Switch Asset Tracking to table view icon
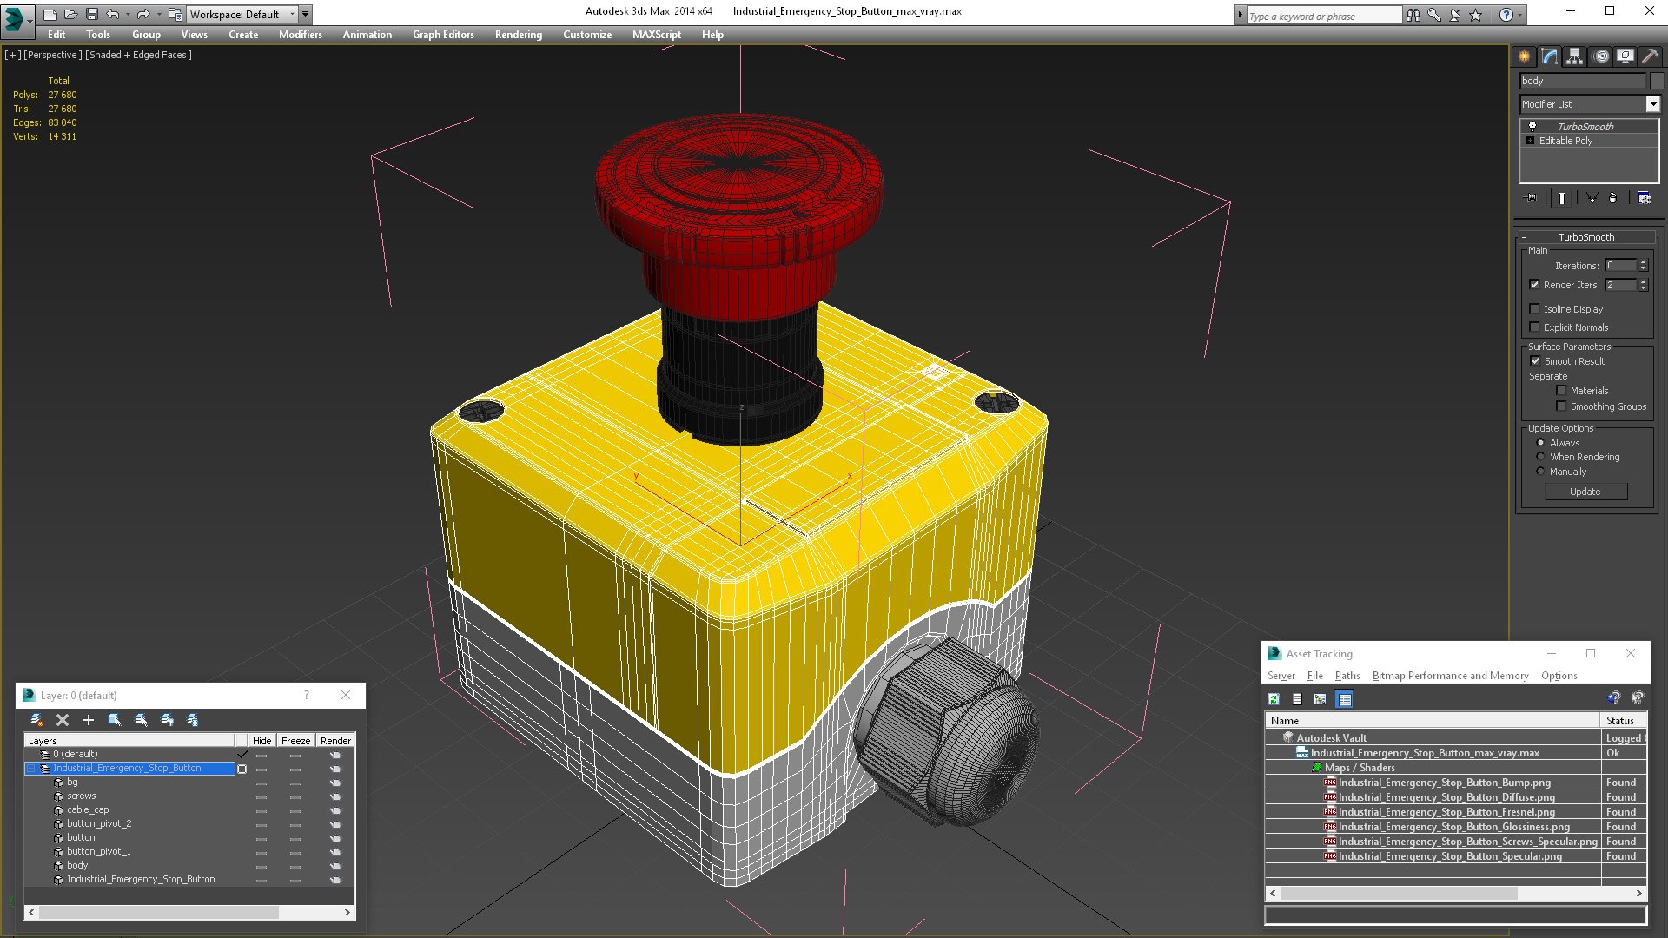 1344,699
